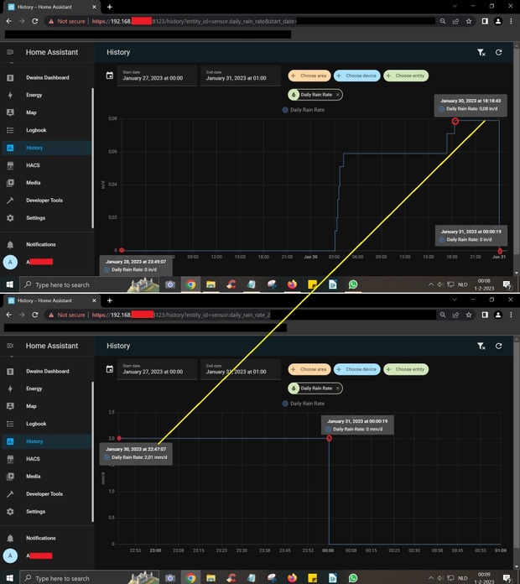The height and width of the screenshot is (584, 520).
Task: Open zoom magnifier in lower browser address bar
Action: [x=443, y=315]
